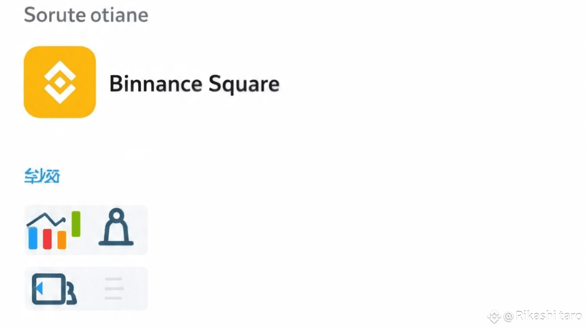This screenshot has height=329, width=586.
Task: Open the yellow Binance logo icon
Action: (60, 82)
